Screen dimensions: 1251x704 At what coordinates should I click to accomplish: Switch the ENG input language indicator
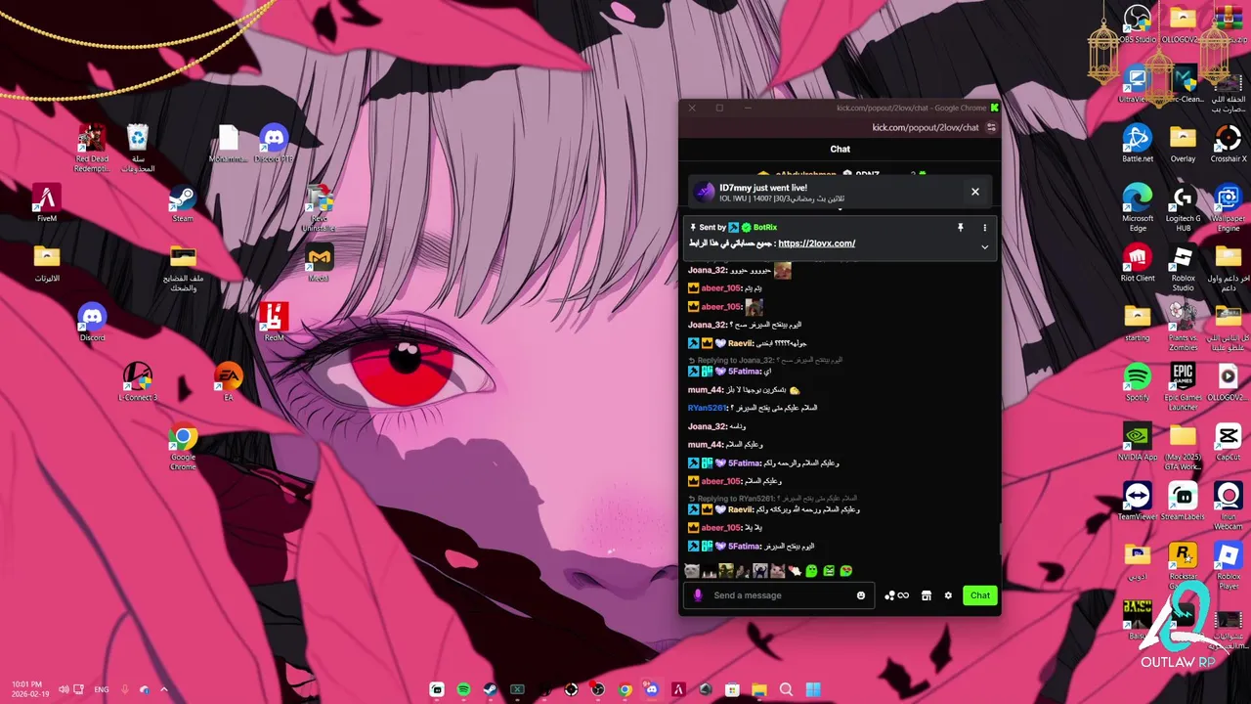click(102, 689)
